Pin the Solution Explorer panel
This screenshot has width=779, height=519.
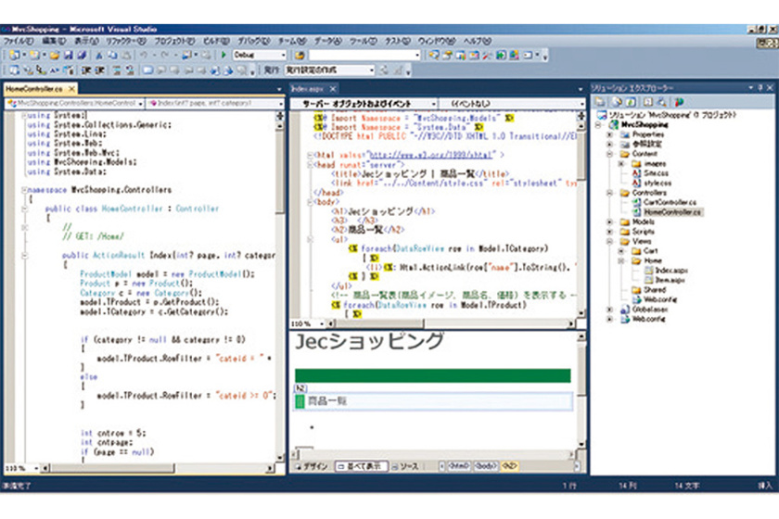click(x=760, y=87)
